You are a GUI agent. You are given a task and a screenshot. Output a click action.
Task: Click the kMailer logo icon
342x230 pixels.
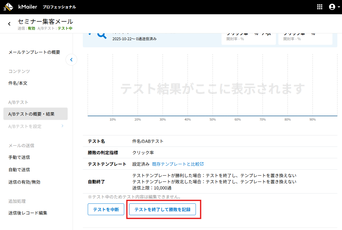[8, 7]
